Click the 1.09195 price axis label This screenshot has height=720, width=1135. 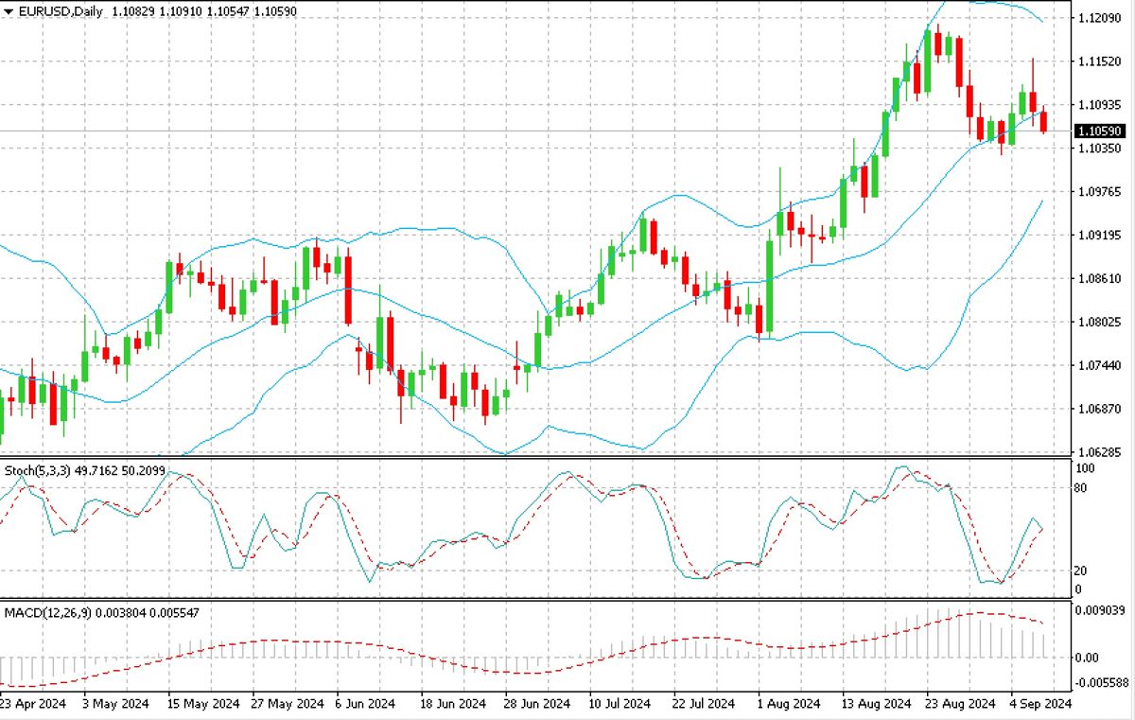click(1100, 236)
